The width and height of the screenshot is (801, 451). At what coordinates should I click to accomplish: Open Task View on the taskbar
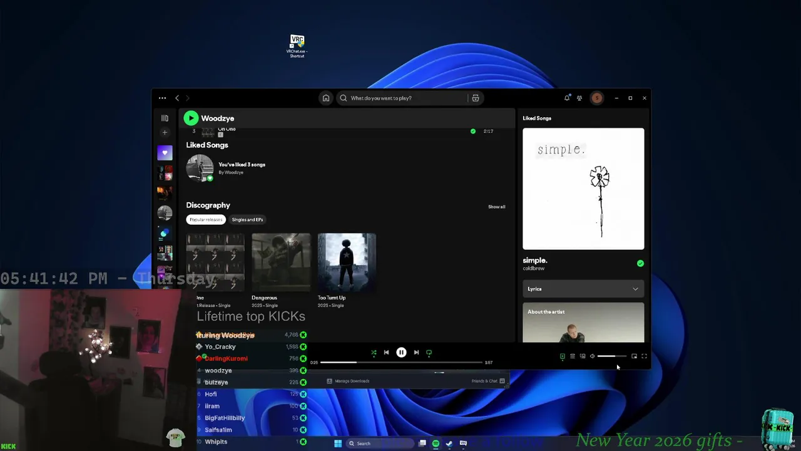tap(422, 443)
